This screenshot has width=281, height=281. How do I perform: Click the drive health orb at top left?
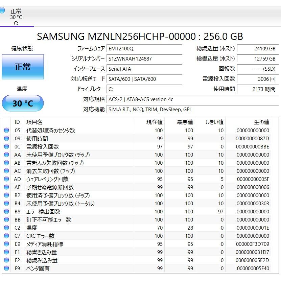click(x=3, y=10)
